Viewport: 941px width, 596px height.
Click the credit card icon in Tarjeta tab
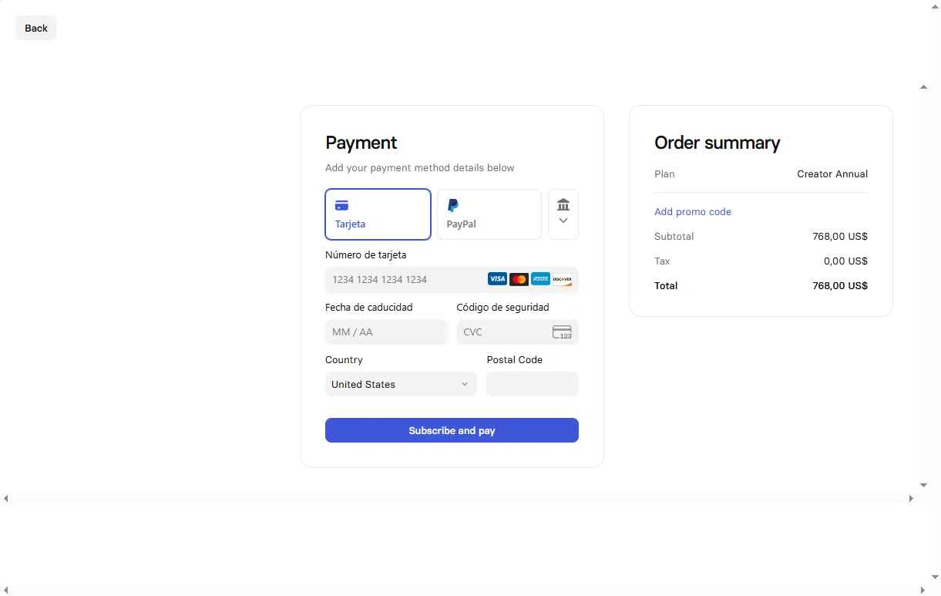click(341, 206)
